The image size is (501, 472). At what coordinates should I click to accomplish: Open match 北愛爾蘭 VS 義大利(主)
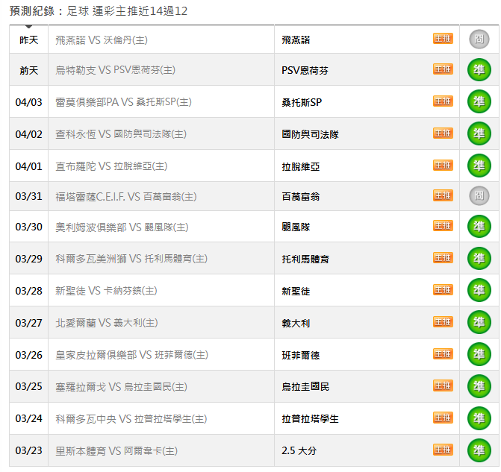click(107, 323)
